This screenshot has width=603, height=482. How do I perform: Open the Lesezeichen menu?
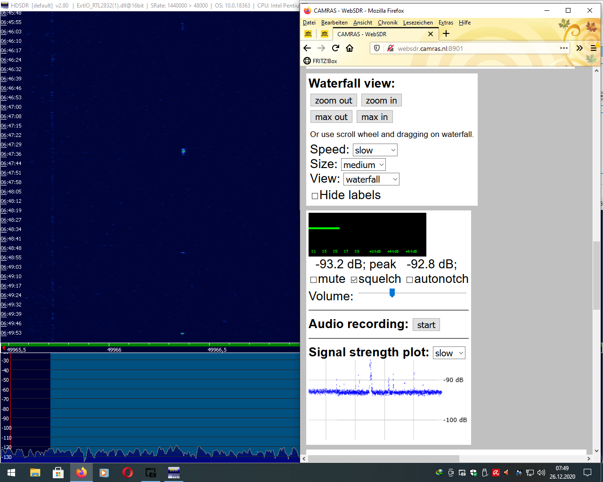[418, 23]
